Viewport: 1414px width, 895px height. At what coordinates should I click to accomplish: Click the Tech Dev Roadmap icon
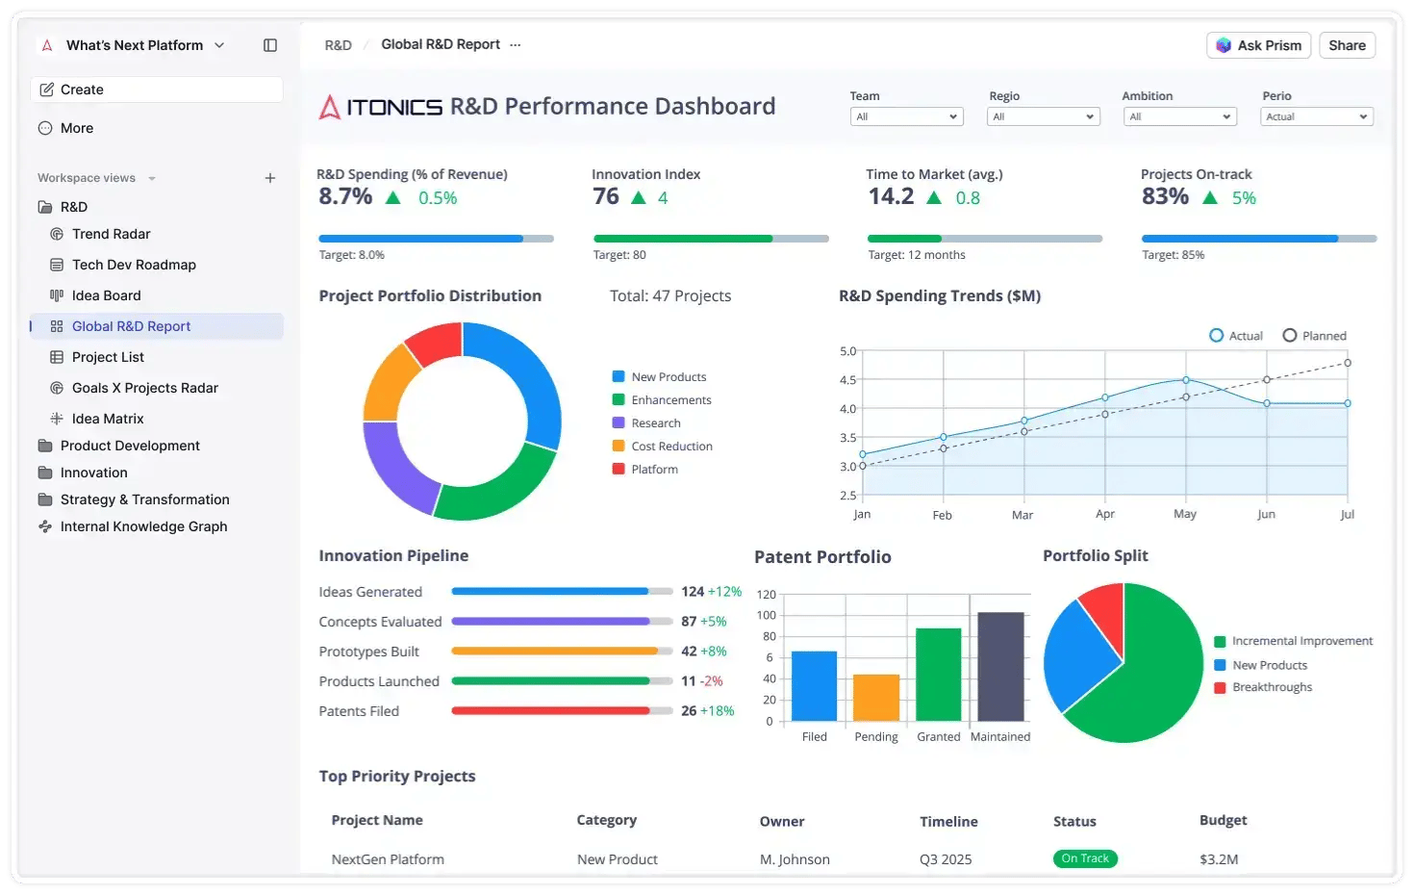[57, 265]
